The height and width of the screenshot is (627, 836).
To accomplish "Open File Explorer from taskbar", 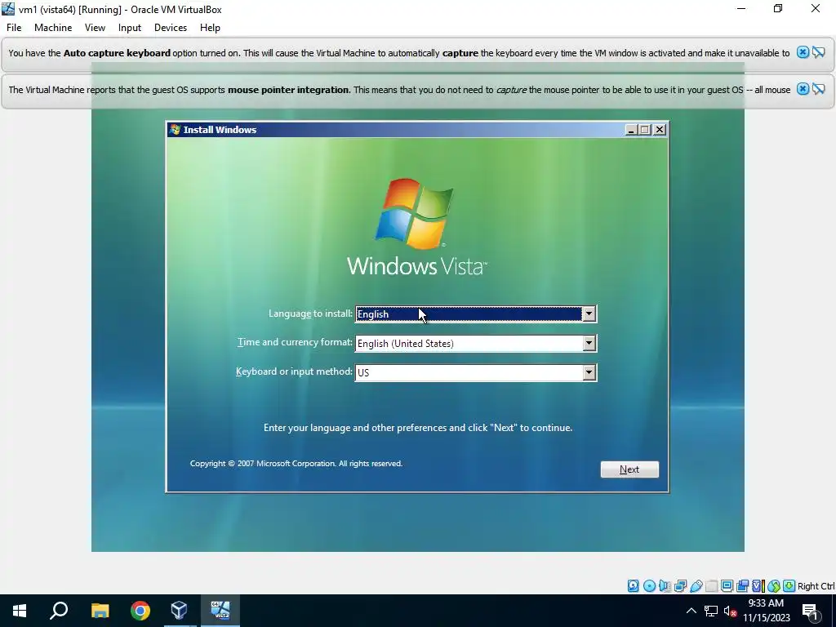I will click(100, 611).
